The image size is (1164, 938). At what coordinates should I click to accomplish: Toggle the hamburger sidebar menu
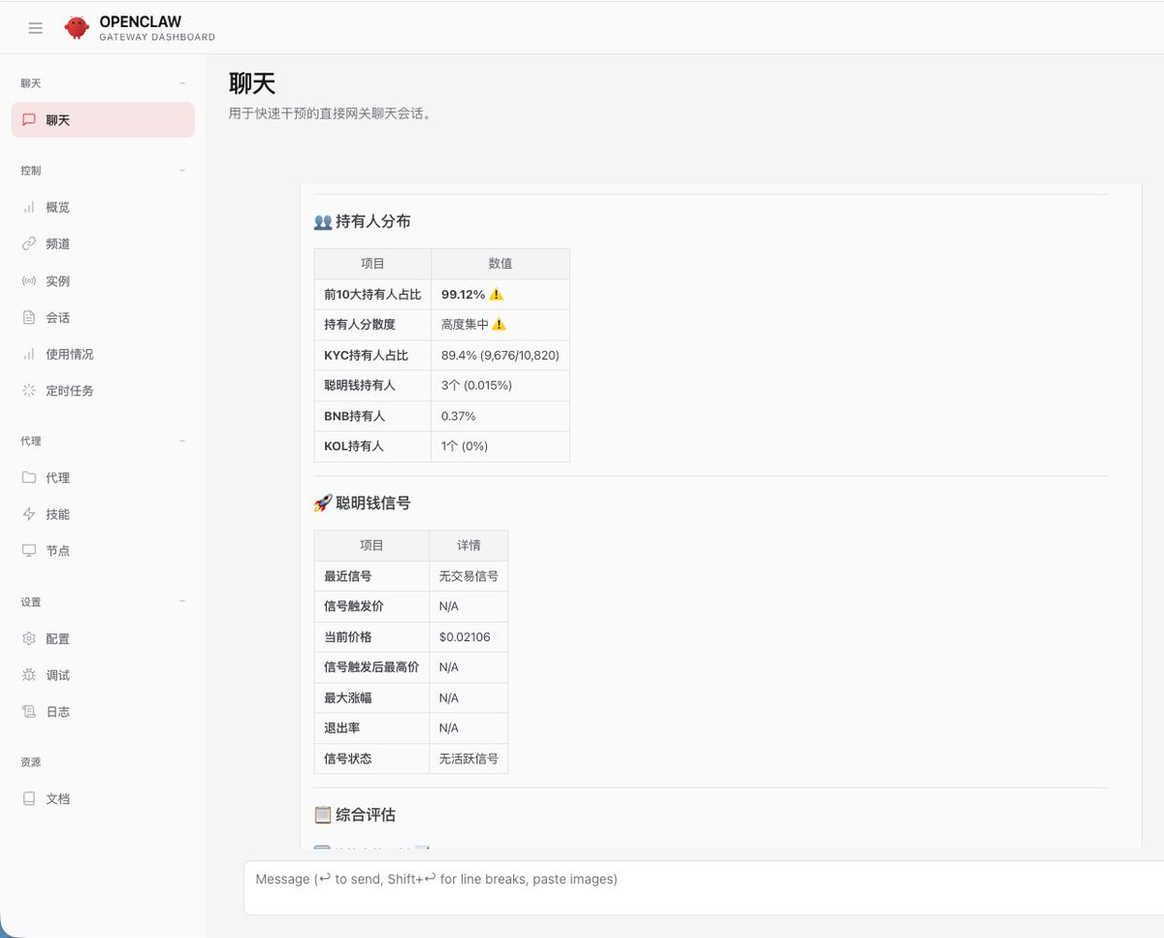point(36,28)
